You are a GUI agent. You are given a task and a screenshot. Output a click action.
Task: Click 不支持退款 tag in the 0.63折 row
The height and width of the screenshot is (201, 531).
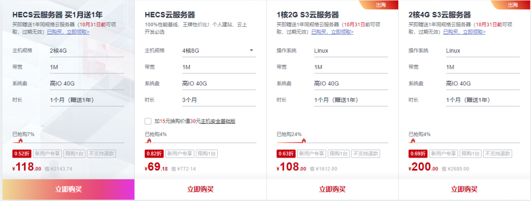(x=366, y=154)
